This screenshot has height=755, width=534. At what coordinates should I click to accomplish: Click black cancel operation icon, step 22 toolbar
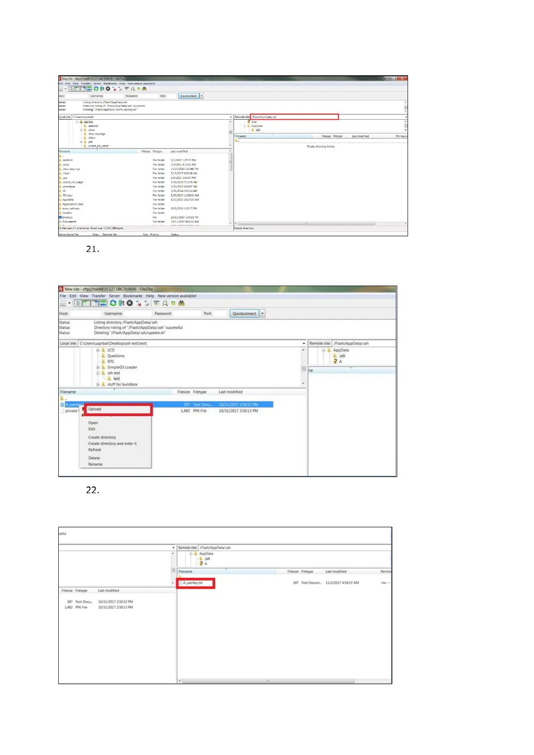tap(130, 304)
